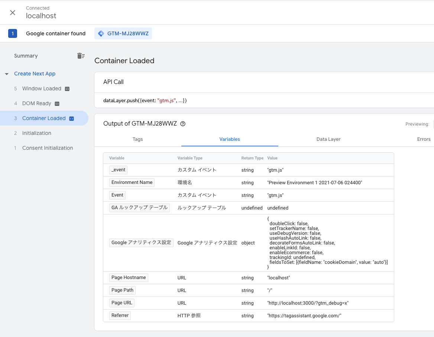Close the Tag Assistant connection with X
The height and width of the screenshot is (337, 434).
13,13
